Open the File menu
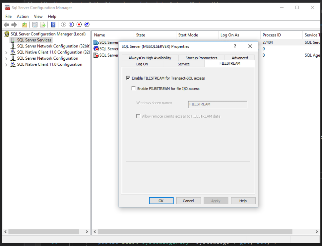 pos(8,16)
